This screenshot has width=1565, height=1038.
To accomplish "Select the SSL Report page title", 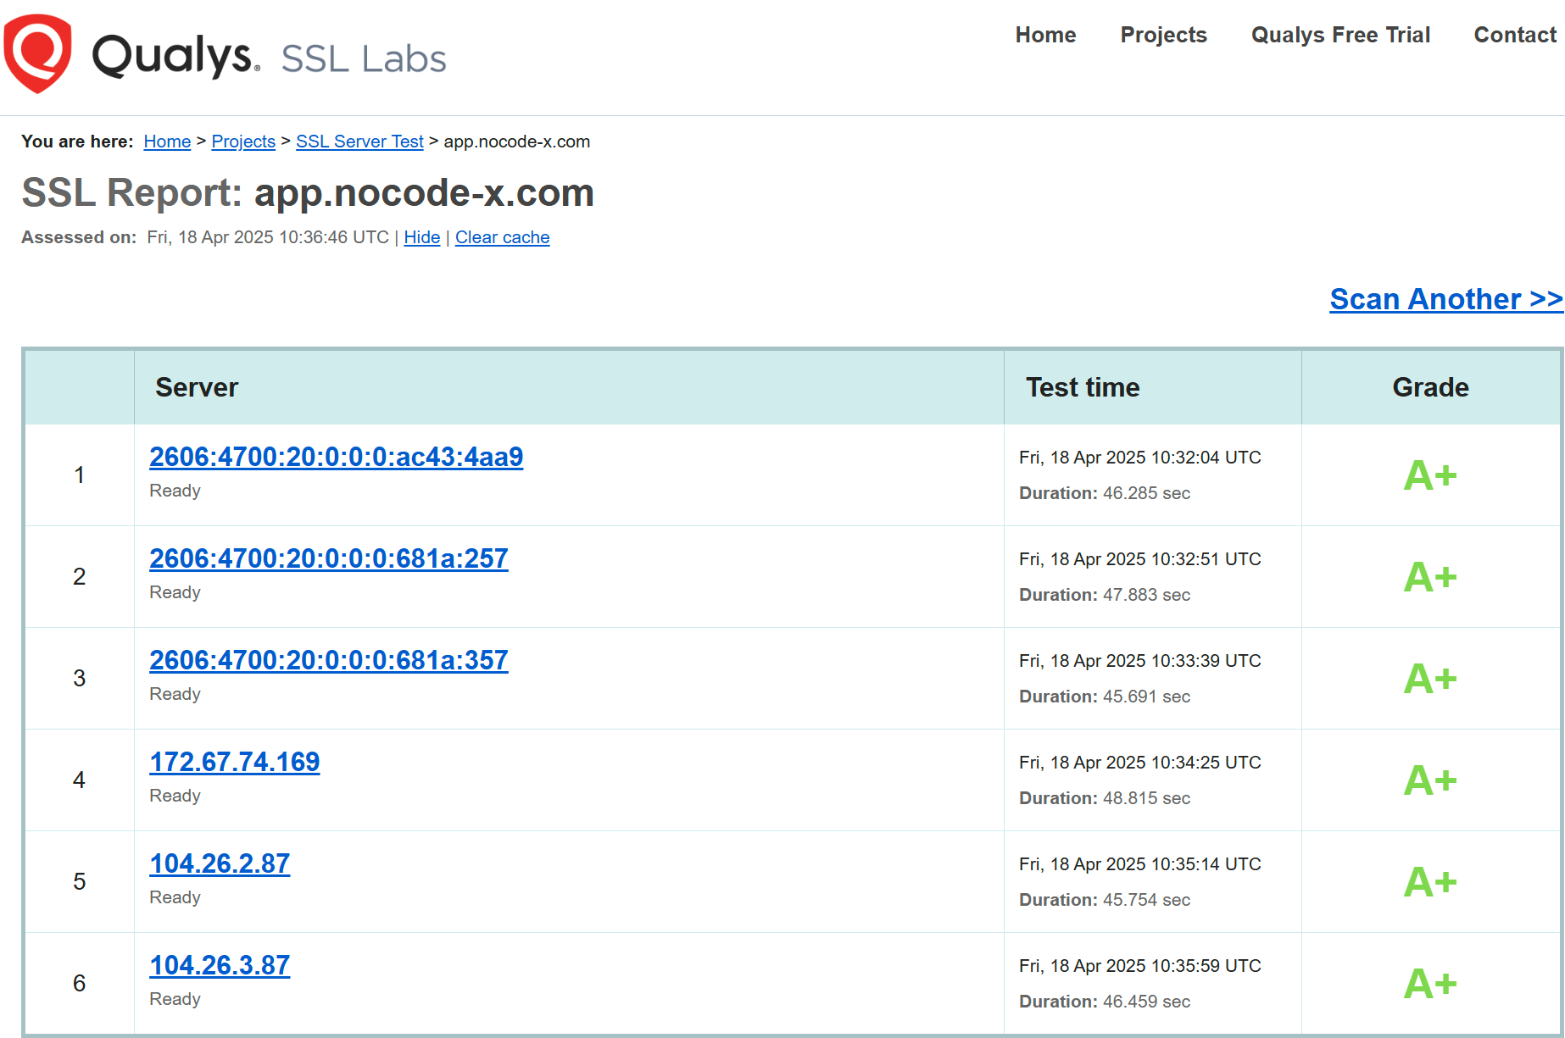I will 308,192.
